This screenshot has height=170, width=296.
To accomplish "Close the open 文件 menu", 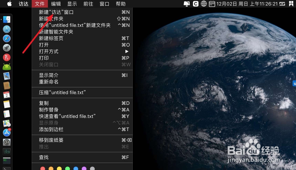I will (x=40, y=4).
